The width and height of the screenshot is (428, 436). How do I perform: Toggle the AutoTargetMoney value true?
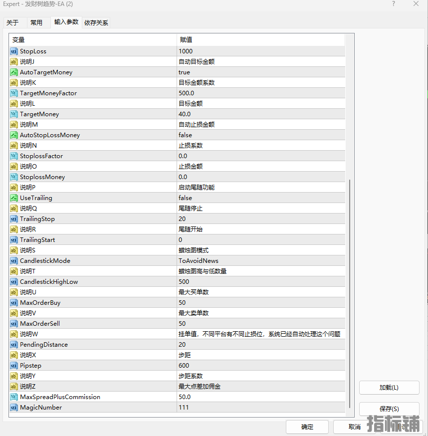261,72
